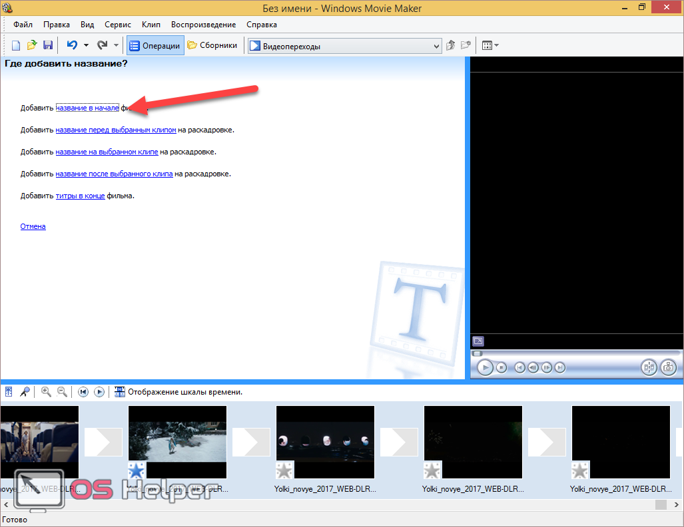Take a picture with the camera icon
The height and width of the screenshot is (527, 684).
tap(668, 367)
